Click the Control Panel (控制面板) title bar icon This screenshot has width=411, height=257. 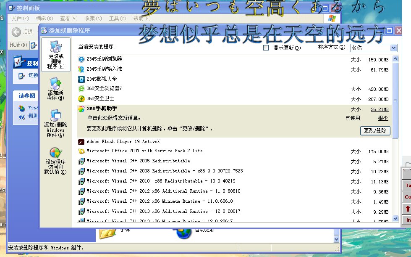coord(11,8)
